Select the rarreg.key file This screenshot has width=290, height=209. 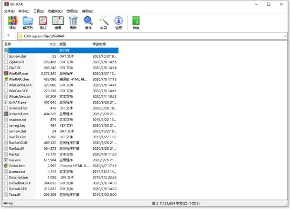(17, 125)
